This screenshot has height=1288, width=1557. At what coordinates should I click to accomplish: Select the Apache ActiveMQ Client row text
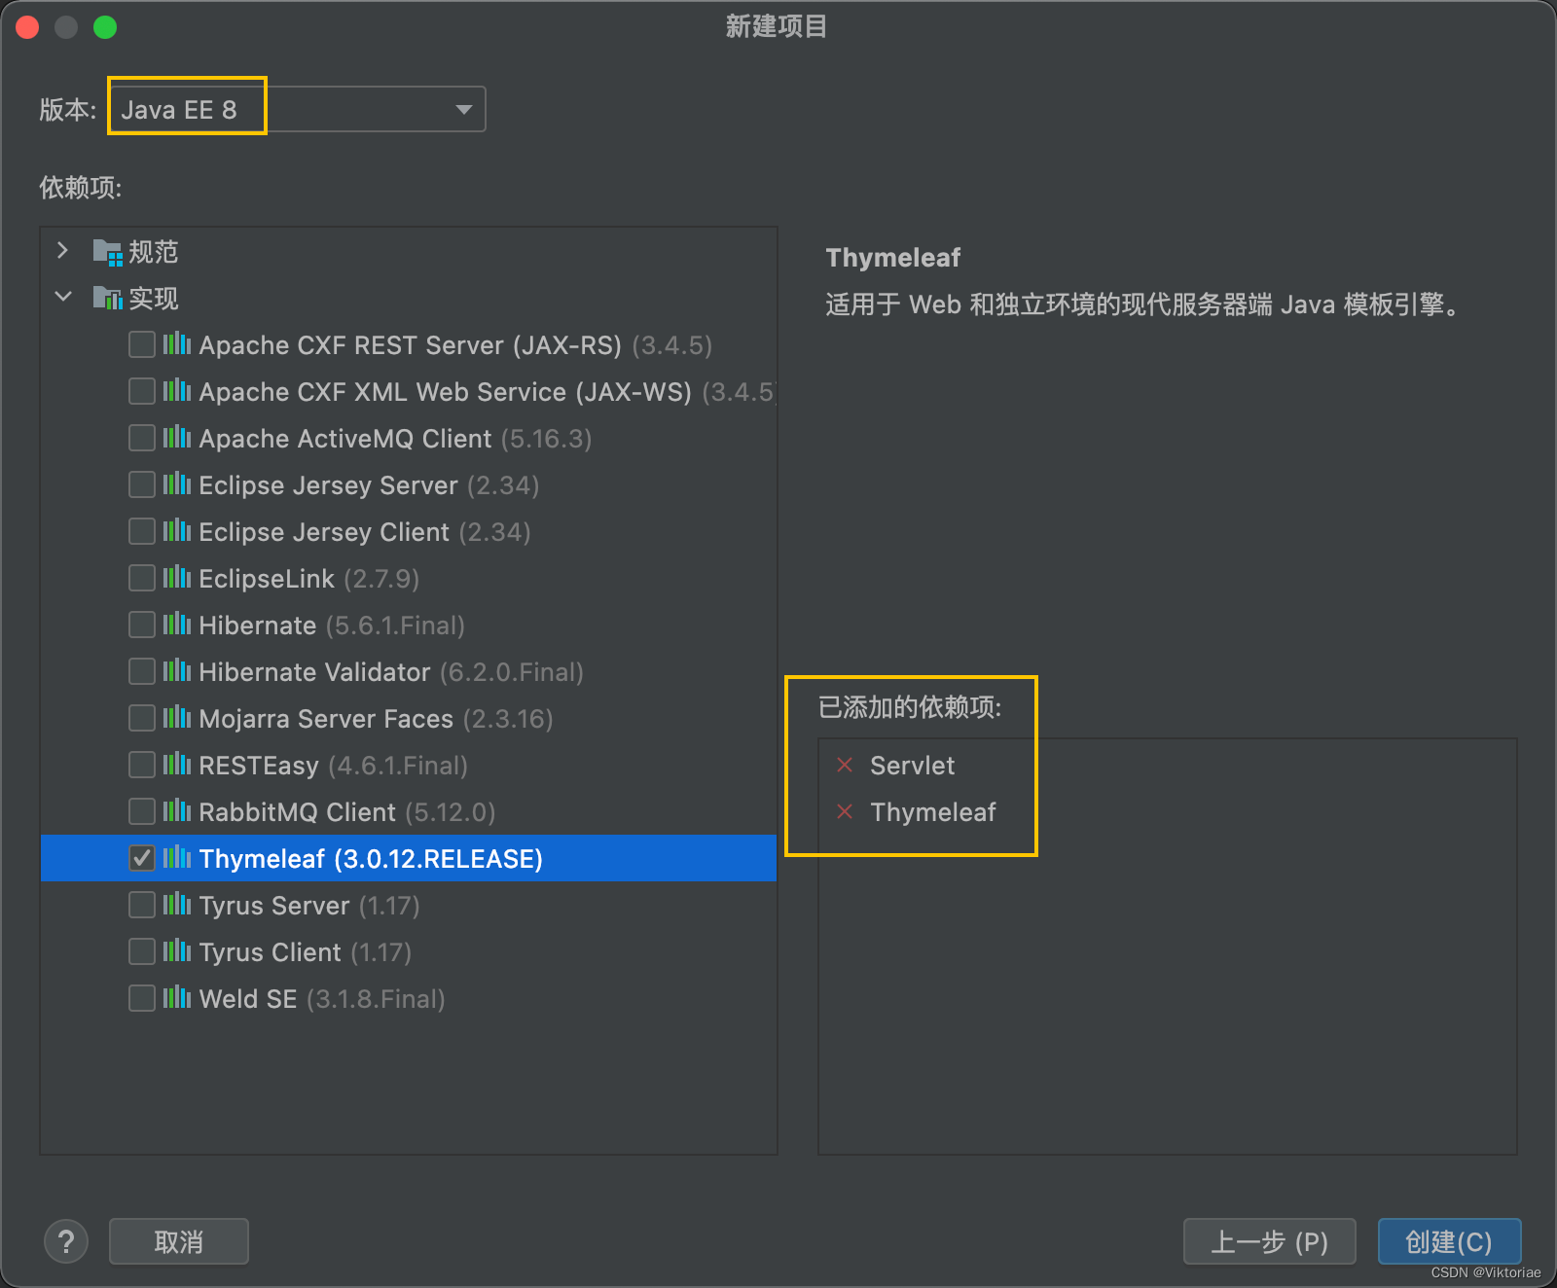tap(395, 439)
